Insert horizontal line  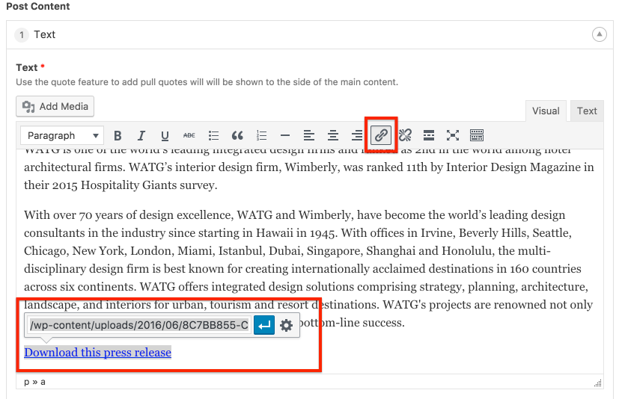click(x=285, y=135)
